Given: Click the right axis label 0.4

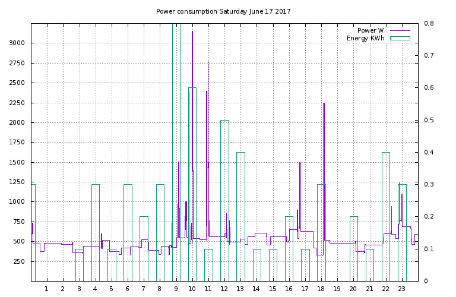Looking at the screenshot, I should point(429,152).
